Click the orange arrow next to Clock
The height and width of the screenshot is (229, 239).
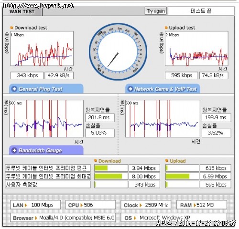pos(141,205)
